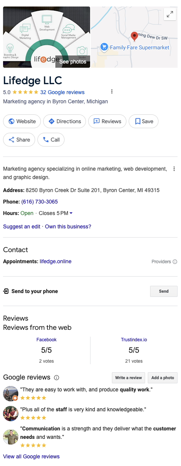
Task: Click the Lifedge LLC title
Action: pos(32,80)
